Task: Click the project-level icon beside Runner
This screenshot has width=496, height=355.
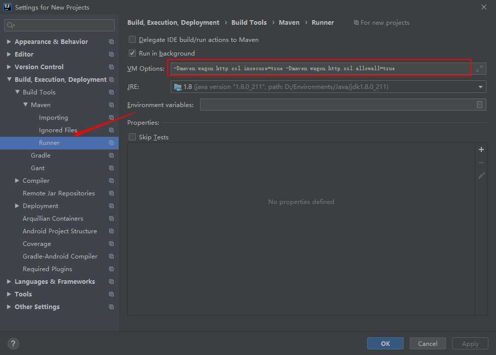Action: 111,143
